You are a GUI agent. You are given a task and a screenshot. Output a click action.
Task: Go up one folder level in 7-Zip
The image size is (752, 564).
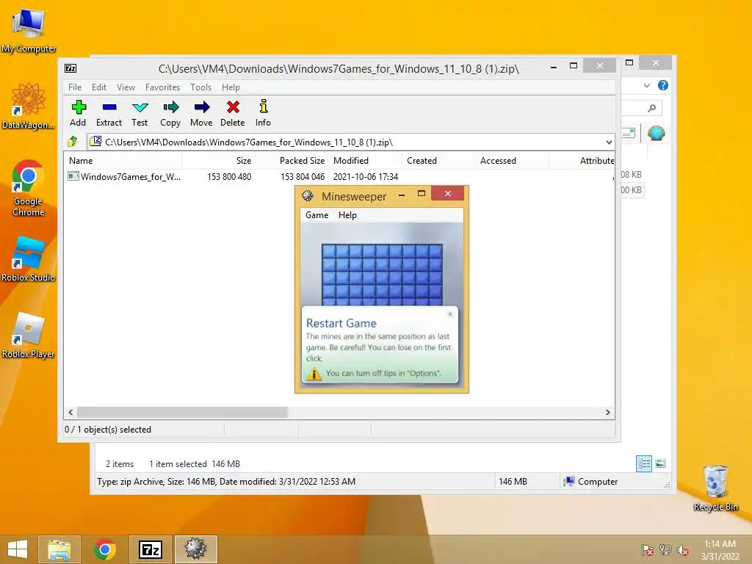(73, 142)
